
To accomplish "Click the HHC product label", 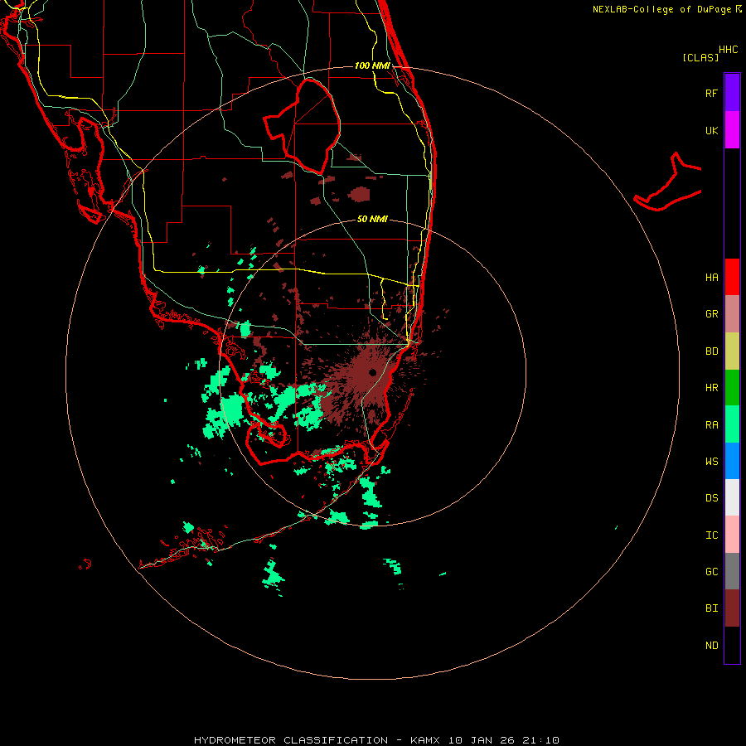I will 728,50.
